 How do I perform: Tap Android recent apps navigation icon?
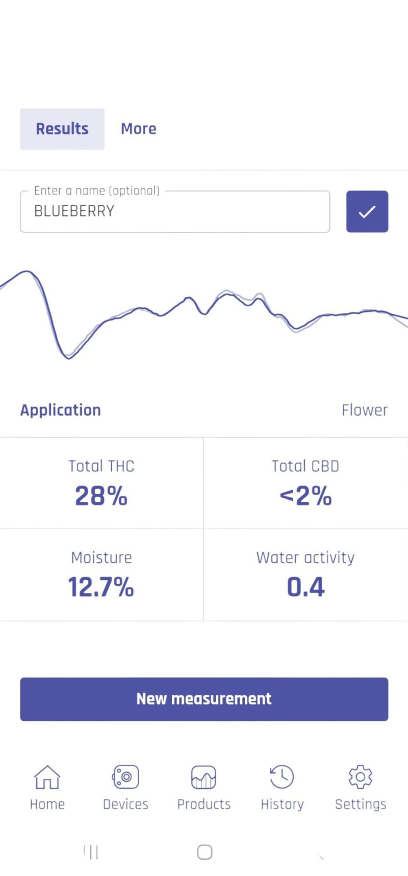[x=91, y=851]
